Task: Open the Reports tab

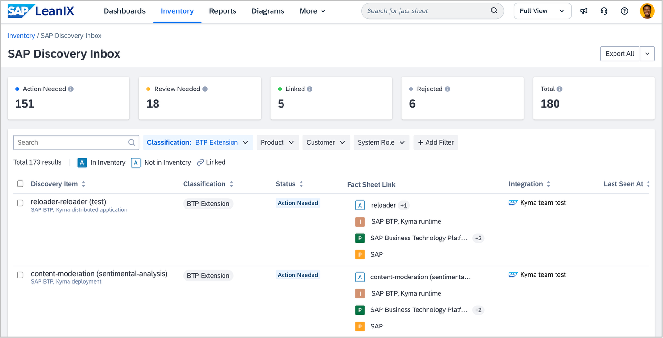Action: [223, 11]
